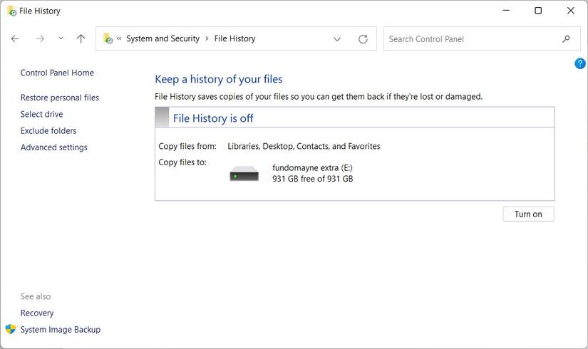Click the forward navigation arrow
Screen dimensions: 588x349
(40, 39)
